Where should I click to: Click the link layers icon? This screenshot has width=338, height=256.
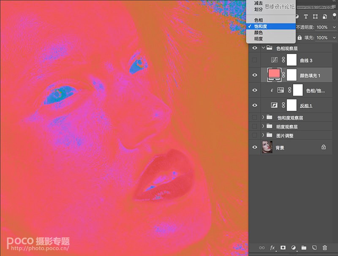click(x=262, y=248)
